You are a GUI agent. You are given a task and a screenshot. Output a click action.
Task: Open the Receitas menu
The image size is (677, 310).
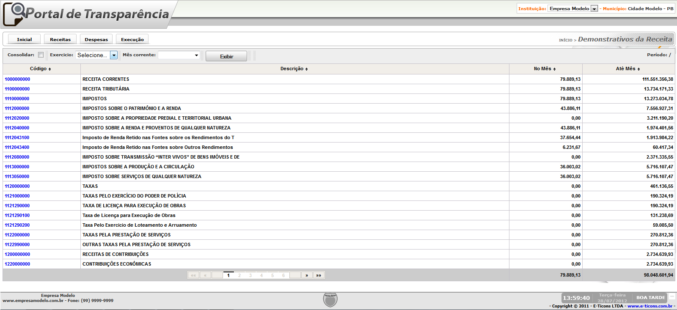coord(61,39)
